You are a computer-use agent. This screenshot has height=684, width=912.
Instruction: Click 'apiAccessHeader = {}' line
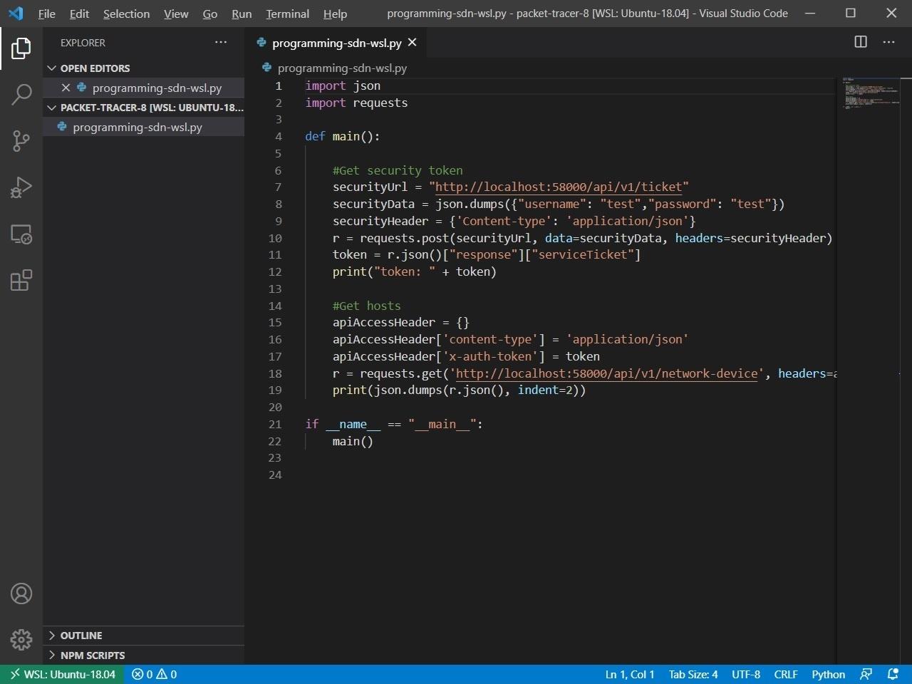[401, 322]
